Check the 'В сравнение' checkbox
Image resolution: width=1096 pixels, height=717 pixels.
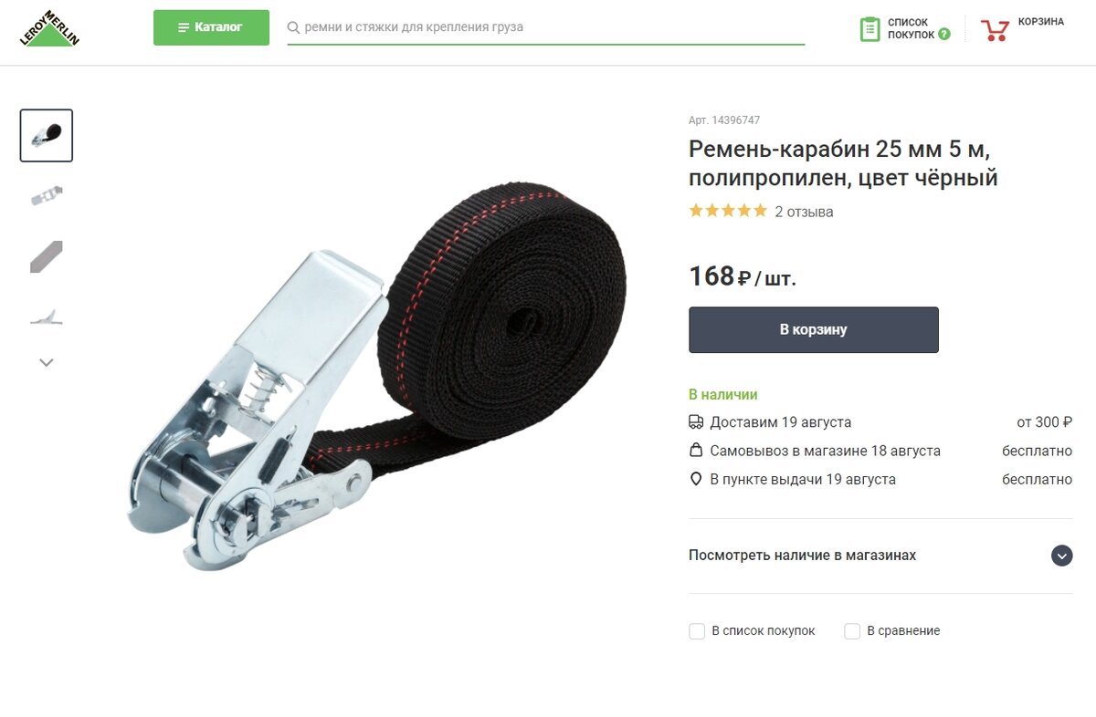[x=852, y=631]
